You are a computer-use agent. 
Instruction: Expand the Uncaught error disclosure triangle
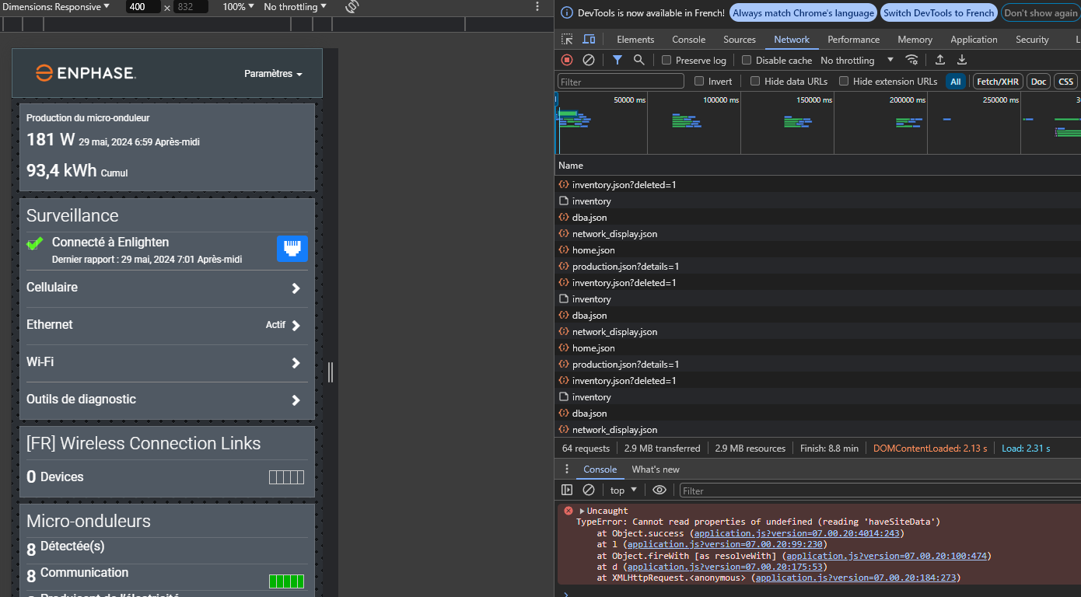tap(582, 511)
